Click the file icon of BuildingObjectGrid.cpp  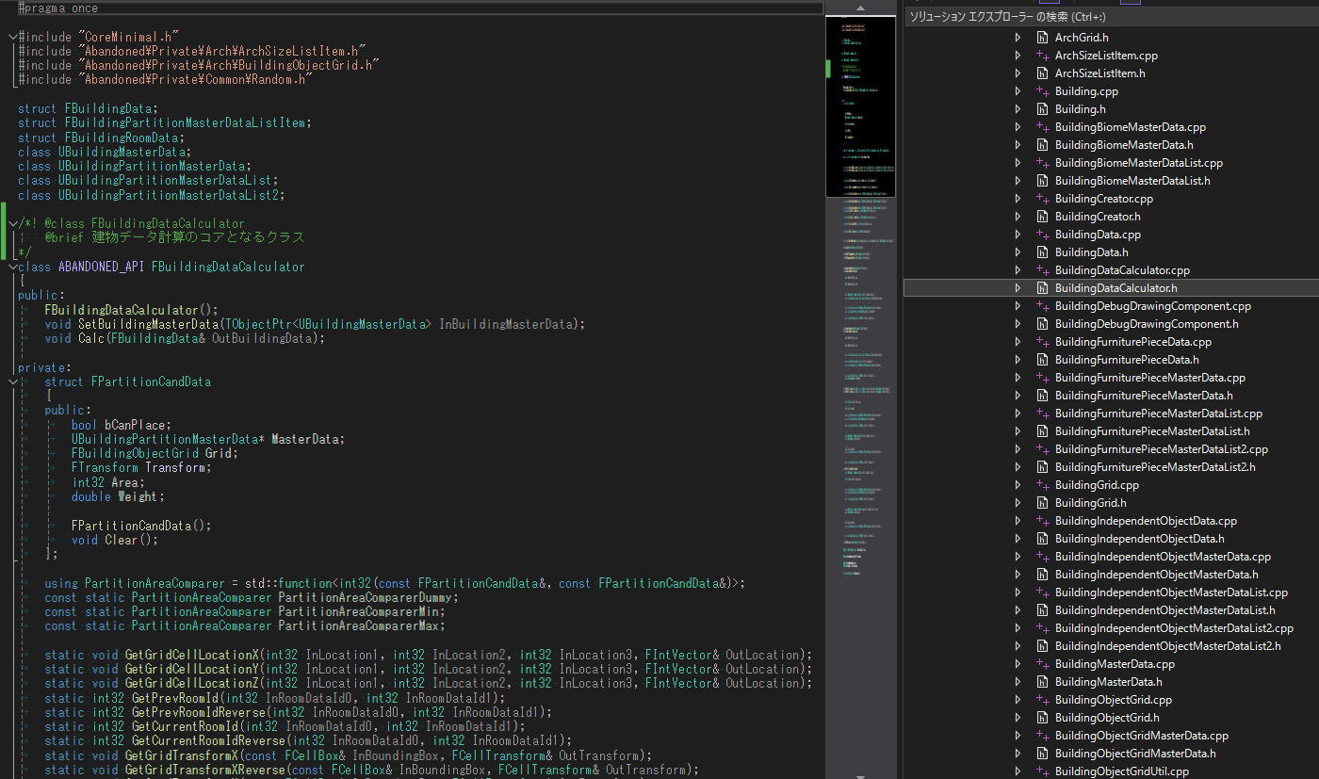(1042, 699)
